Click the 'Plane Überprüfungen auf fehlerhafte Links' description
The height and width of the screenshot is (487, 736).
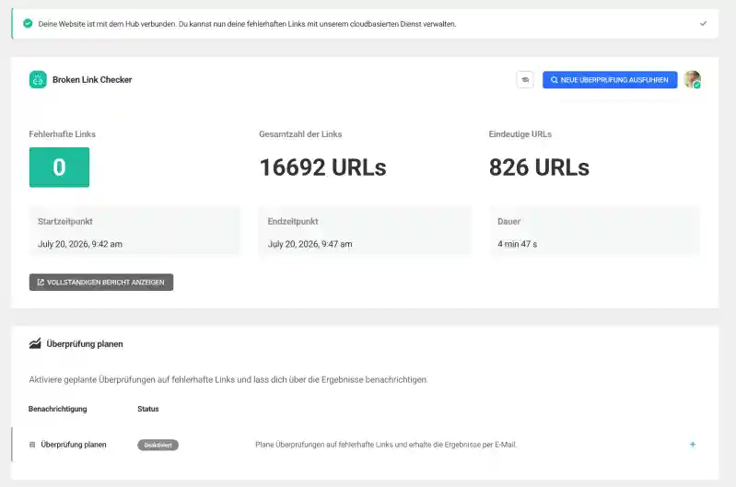tap(386, 445)
